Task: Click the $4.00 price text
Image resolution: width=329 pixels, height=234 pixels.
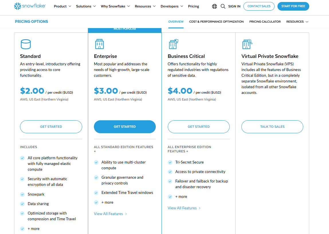Action: coord(180,91)
